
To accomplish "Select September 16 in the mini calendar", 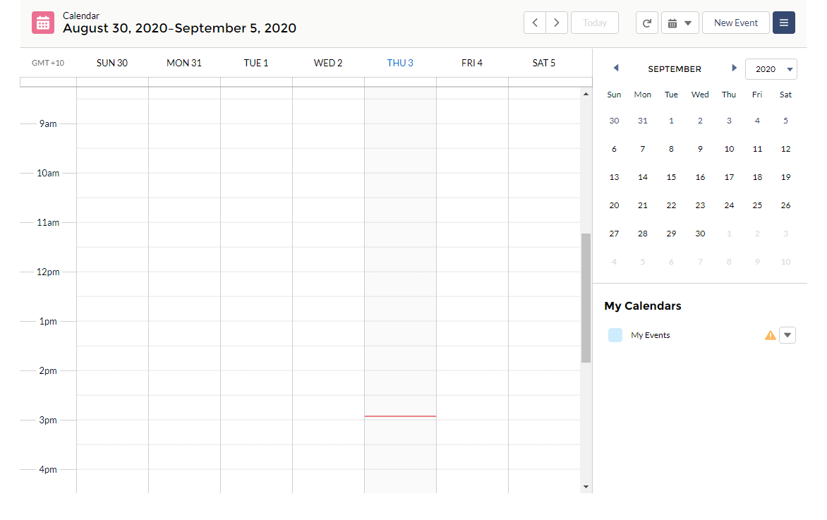I will click(x=700, y=176).
